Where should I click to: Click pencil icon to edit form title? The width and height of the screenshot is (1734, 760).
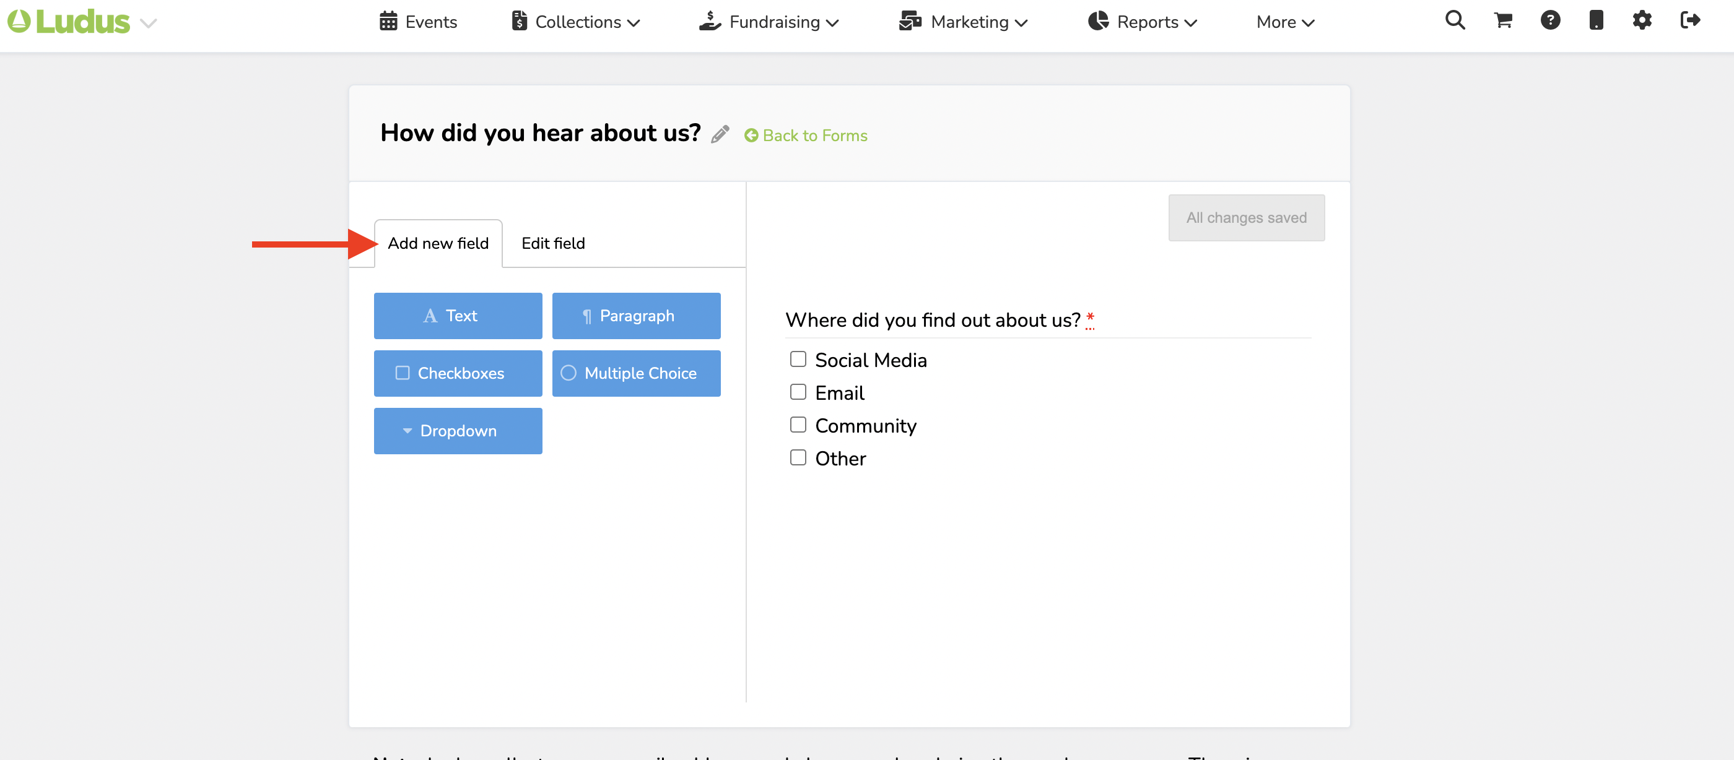[x=720, y=134]
